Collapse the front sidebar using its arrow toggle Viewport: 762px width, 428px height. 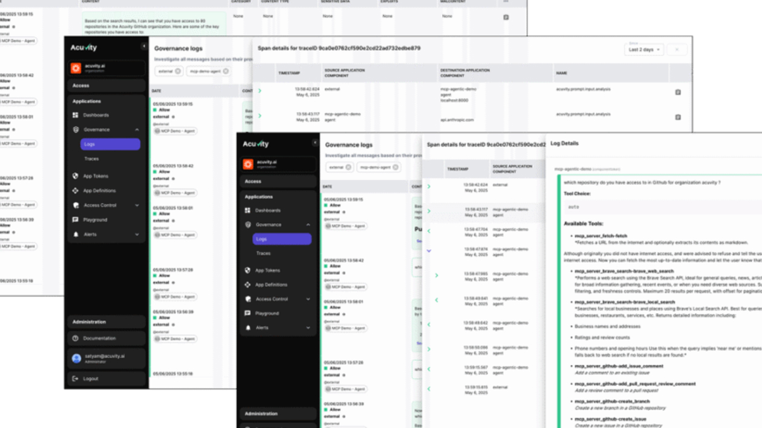click(314, 143)
